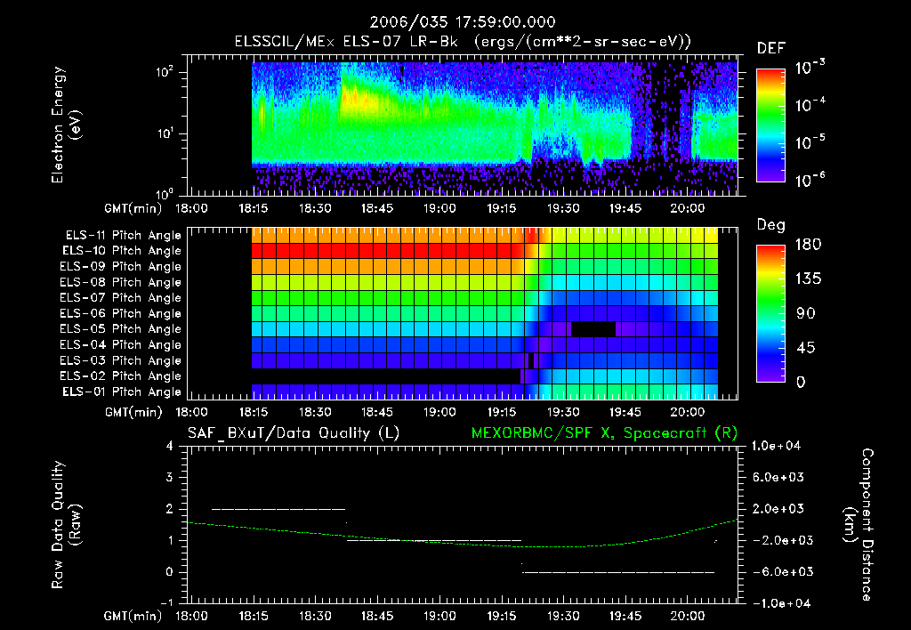Click the 2.0e+03 tick on distance axis
The width and height of the screenshot is (911, 630).
click(778, 508)
